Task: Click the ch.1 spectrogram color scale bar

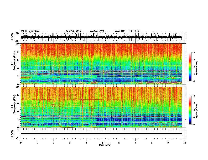Action: [x=190, y=67]
